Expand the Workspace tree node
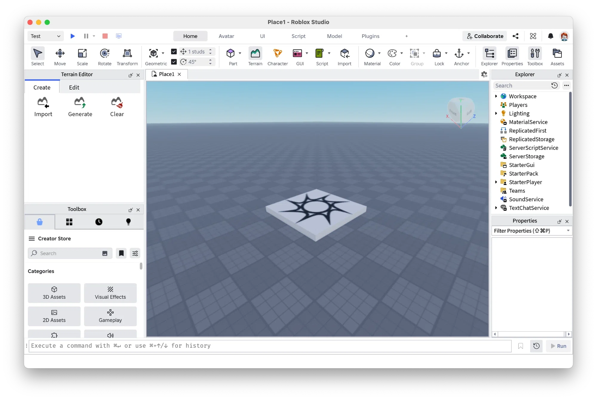The width and height of the screenshot is (597, 400). point(496,96)
